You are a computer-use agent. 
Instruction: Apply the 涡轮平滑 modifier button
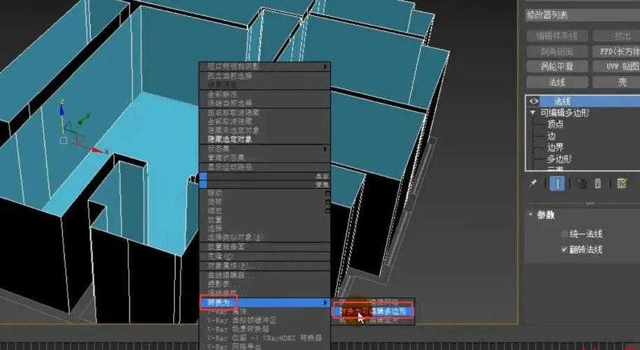(557, 66)
